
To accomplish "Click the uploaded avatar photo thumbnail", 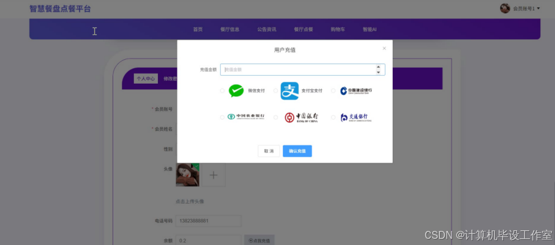I will [188, 175].
